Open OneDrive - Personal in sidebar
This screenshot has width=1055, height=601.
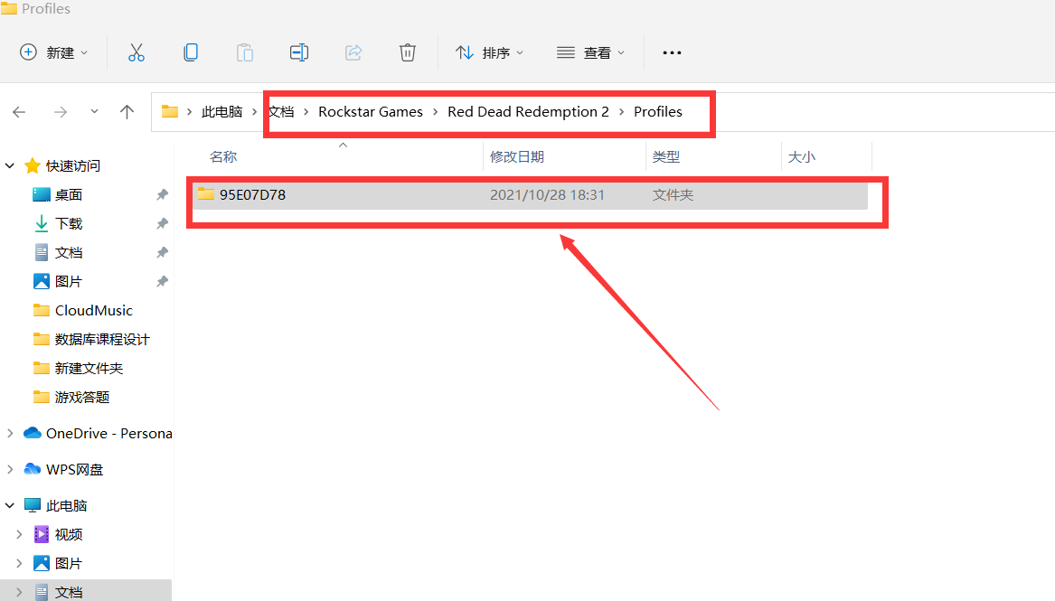[x=109, y=434]
